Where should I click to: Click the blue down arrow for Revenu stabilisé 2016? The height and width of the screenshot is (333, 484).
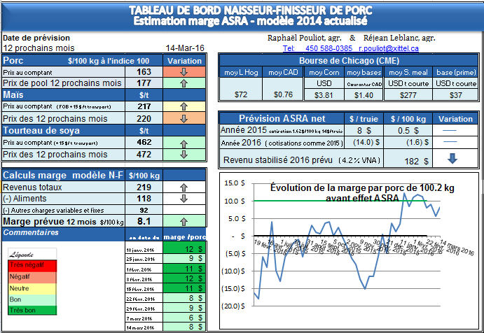452,160
